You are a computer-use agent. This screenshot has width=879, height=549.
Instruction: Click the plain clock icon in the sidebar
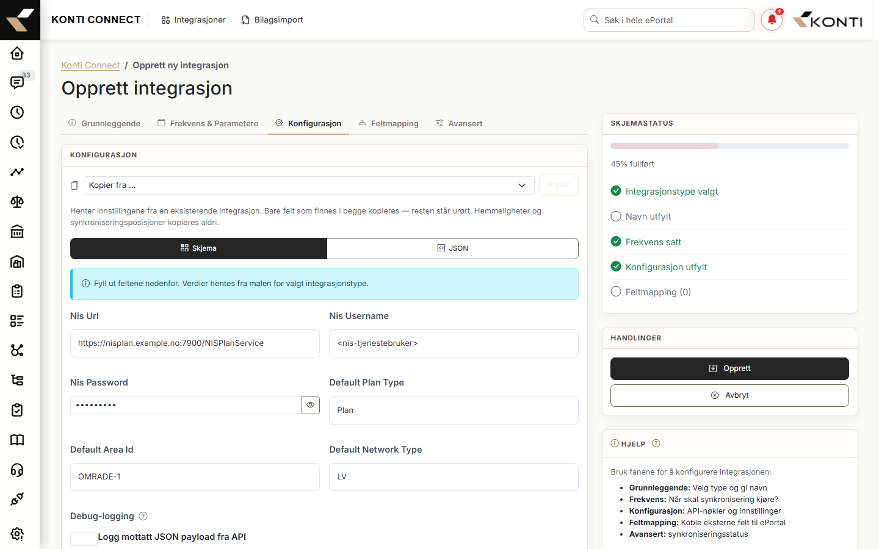coord(17,112)
